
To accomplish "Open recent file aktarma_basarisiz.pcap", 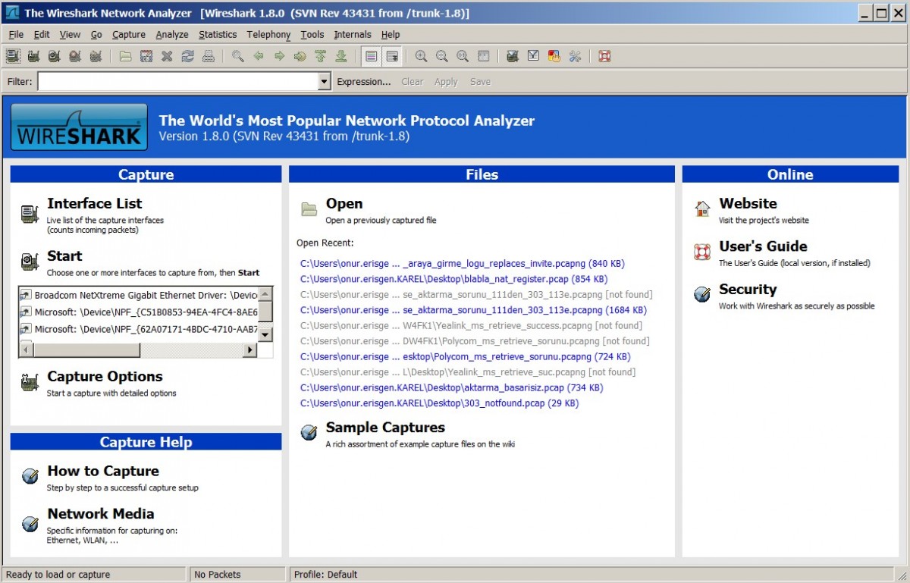I will point(451,387).
